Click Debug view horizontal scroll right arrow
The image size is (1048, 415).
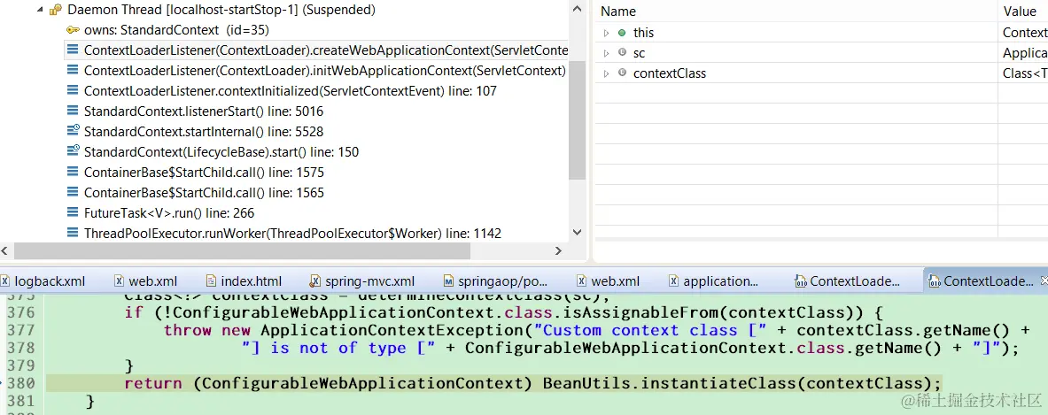click(559, 251)
